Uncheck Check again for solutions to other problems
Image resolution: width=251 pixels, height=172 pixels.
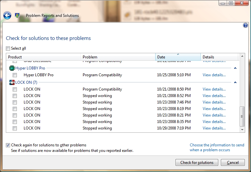pyautogui.click(x=8, y=145)
